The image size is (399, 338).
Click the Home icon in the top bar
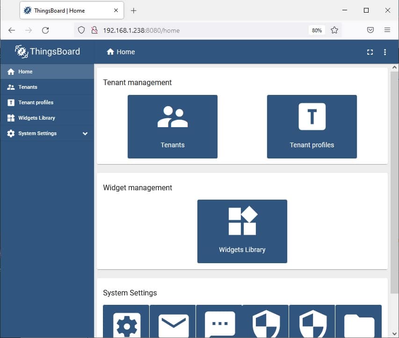tap(110, 52)
